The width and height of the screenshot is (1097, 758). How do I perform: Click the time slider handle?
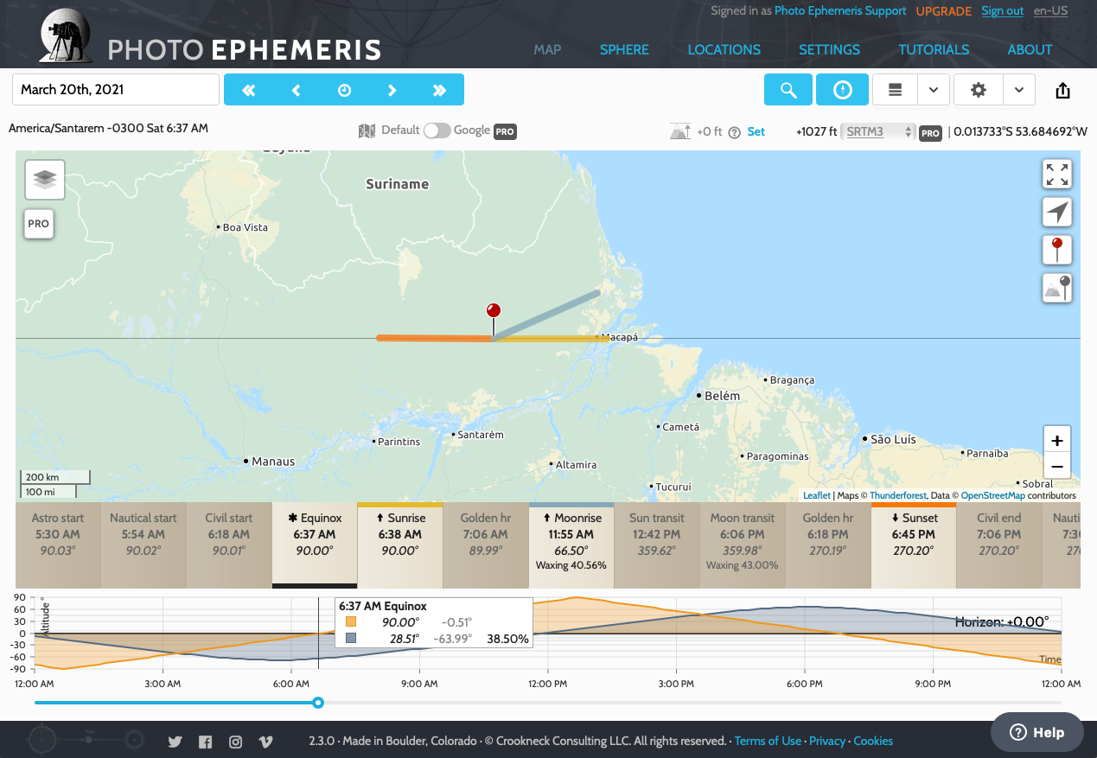point(318,703)
